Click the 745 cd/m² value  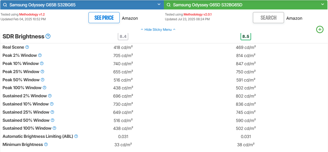click(246, 112)
